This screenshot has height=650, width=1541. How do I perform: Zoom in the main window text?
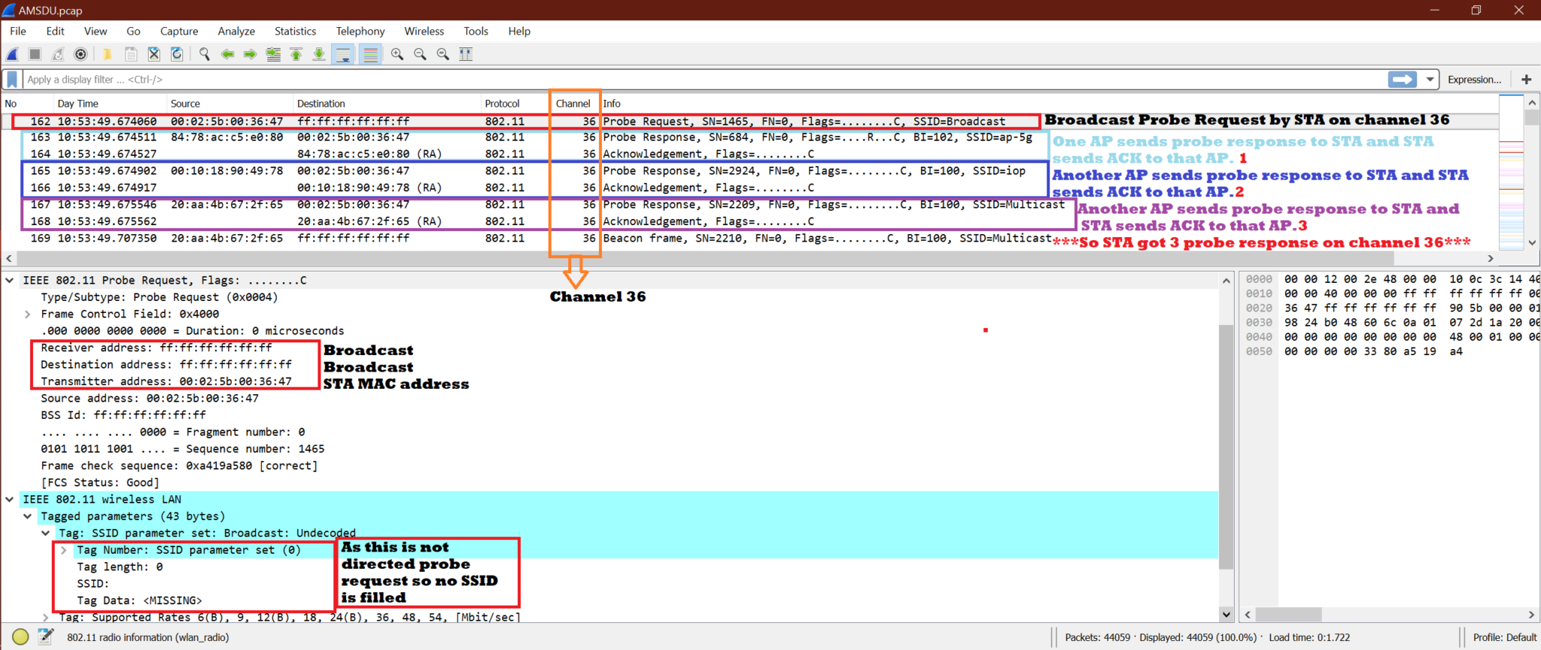point(397,54)
